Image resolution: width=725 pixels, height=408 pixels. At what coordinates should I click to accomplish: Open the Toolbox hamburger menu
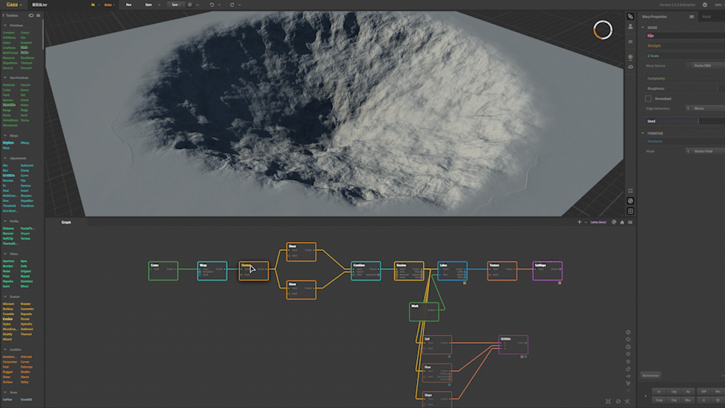coord(39,16)
